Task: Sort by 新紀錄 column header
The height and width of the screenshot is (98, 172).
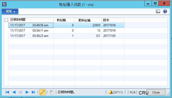Action: coord(64,20)
